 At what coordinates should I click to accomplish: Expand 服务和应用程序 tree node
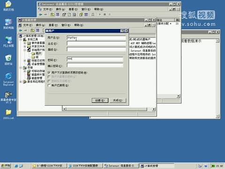coord(21,82)
